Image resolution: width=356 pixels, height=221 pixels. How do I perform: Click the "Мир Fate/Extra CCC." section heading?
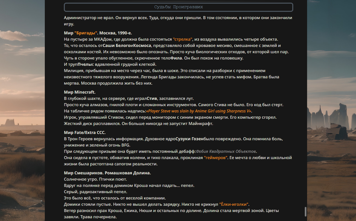(85, 133)
